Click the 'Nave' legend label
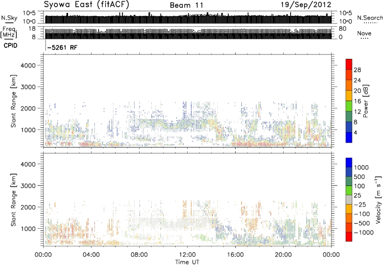The image size is (383, 265). [364, 33]
